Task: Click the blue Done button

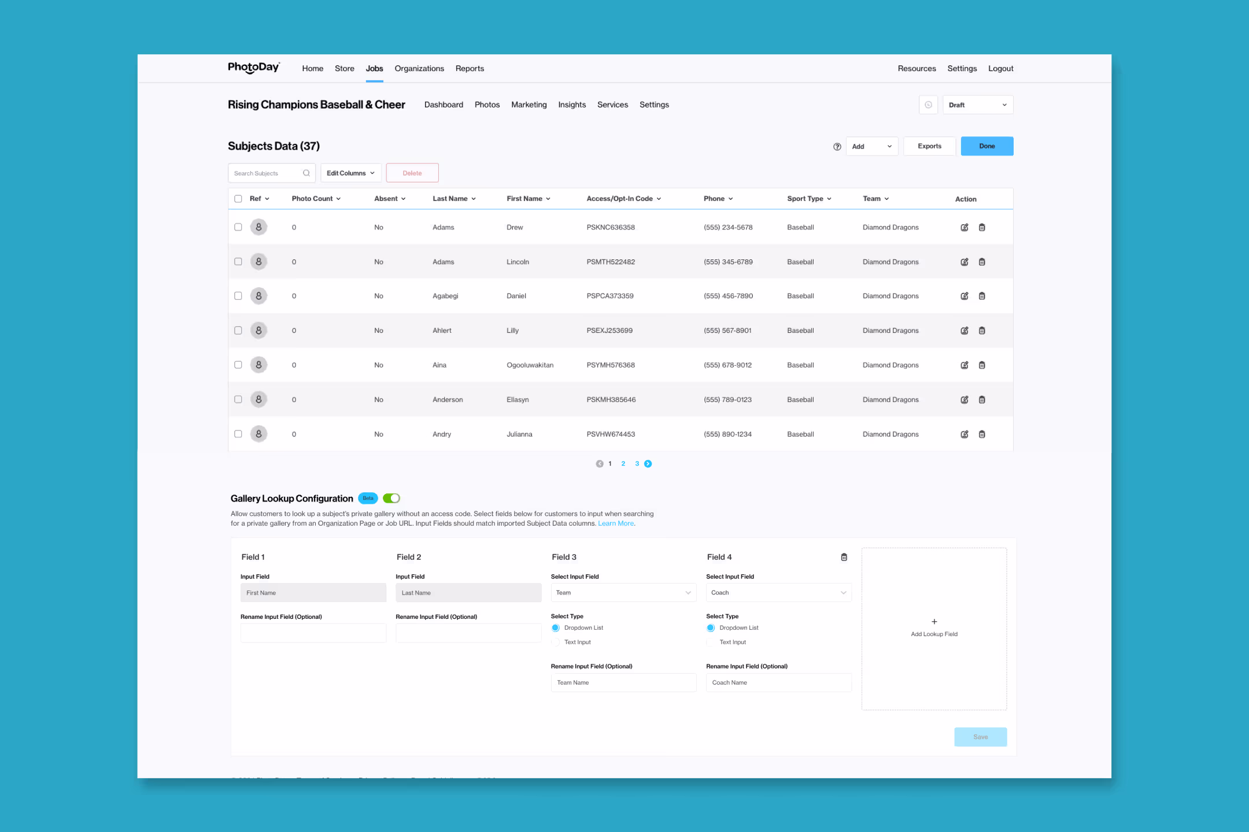Action: pos(986,147)
